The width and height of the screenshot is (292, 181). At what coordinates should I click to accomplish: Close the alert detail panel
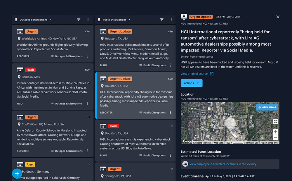pos(278,17)
